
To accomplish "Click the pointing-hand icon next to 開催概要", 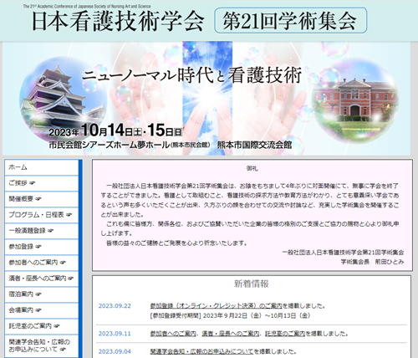I will point(38,199).
